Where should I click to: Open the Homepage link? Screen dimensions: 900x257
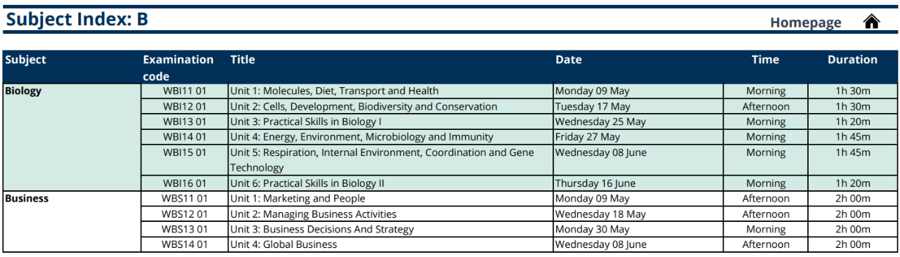point(806,22)
